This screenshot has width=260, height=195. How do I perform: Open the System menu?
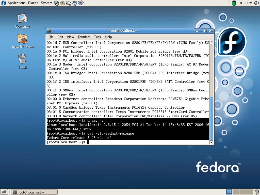[x=46, y=3]
